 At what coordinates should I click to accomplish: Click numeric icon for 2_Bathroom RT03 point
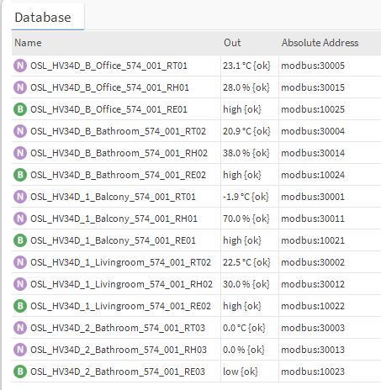20,328
